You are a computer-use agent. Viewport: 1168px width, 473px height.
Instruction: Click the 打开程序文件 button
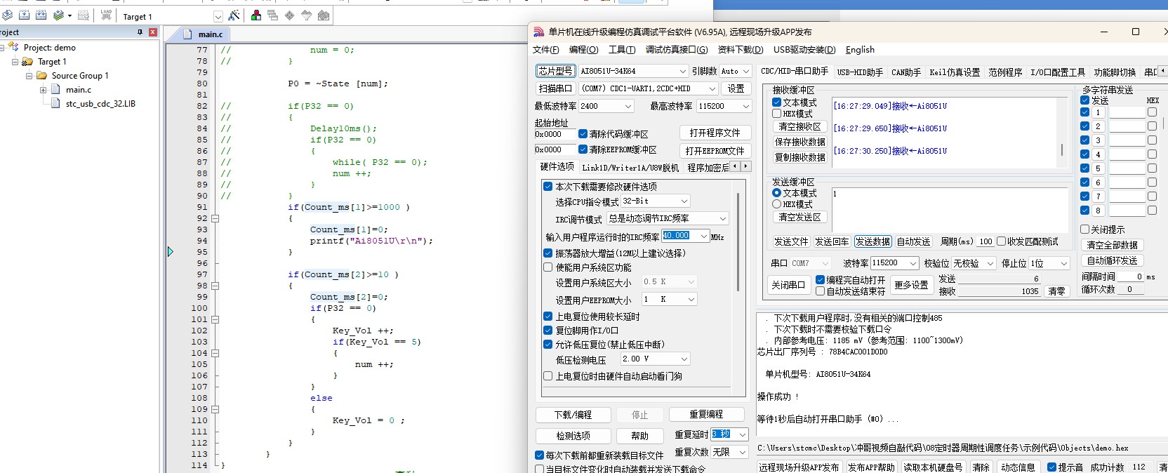[x=715, y=133]
